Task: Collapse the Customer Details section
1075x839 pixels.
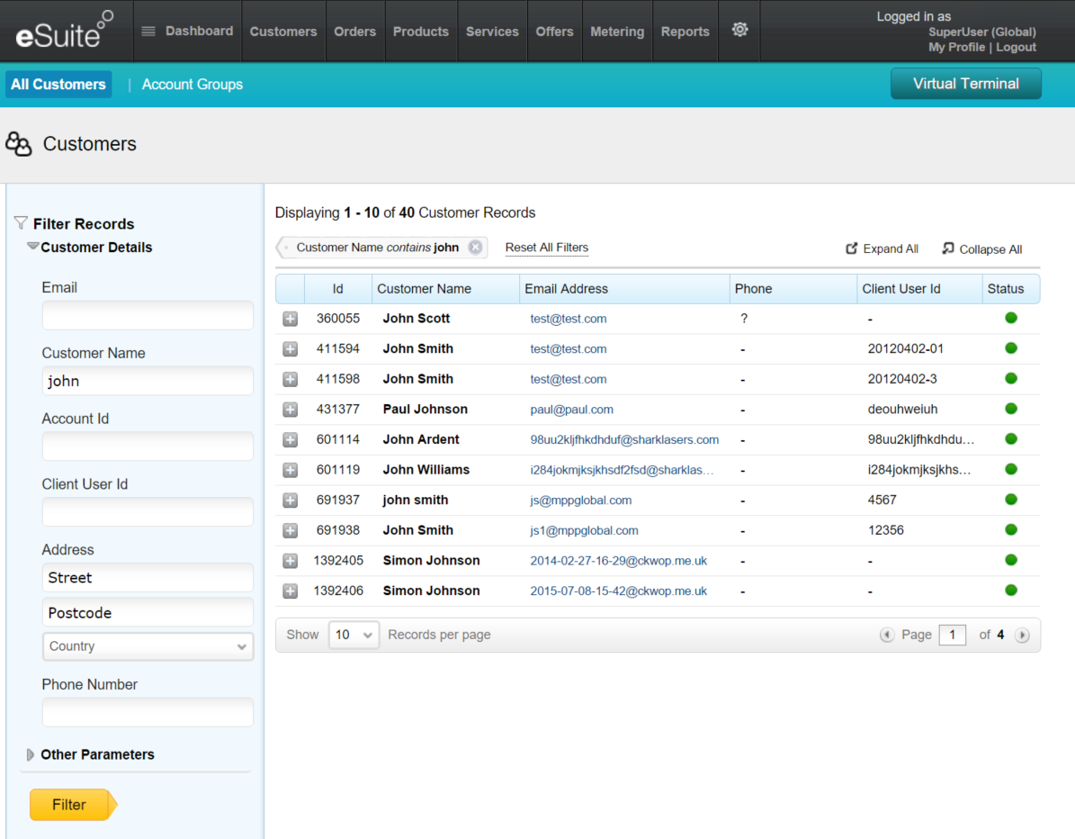Action: click(33, 247)
